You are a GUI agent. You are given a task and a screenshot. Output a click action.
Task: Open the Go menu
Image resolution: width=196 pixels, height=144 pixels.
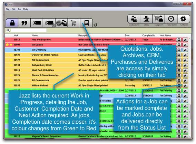click(19, 9)
